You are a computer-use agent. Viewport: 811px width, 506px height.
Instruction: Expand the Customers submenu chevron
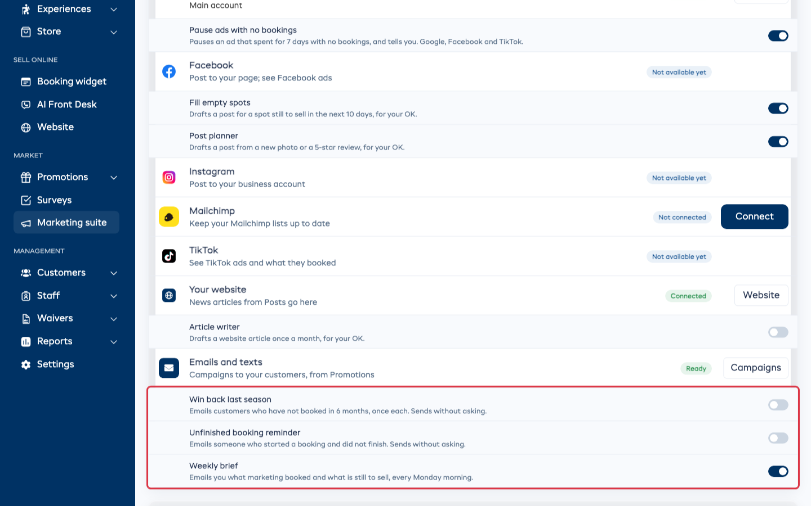click(x=114, y=273)
